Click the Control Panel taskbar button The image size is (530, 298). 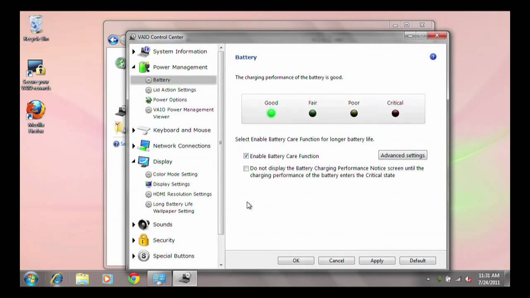pyautogui.click(x=159, y=279)
